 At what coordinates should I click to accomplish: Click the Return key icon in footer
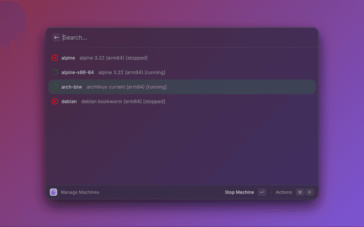pyautogui.click(x=262, y=192)
